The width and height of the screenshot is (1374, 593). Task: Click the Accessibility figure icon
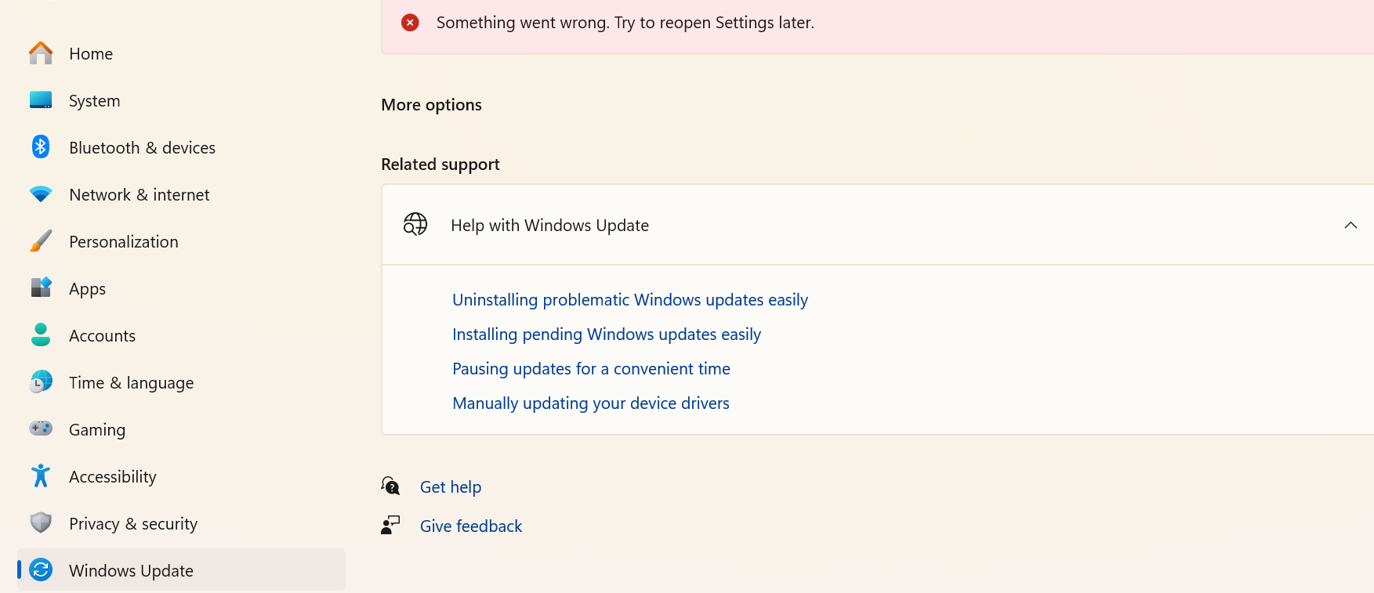(x=41, y=476)
